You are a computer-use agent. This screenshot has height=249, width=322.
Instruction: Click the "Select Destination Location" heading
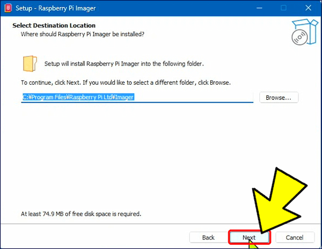54,25
